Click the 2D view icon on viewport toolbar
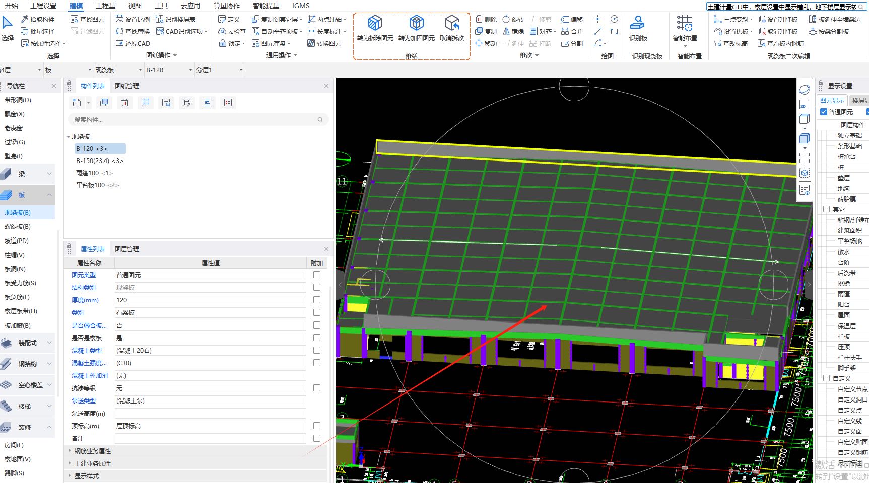 [x=804, y=105]
